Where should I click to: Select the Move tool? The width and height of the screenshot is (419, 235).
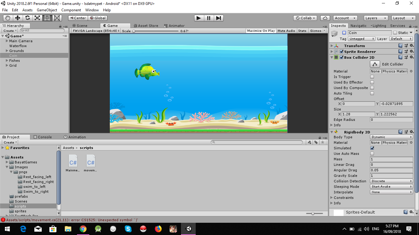(x=17, y=18)
